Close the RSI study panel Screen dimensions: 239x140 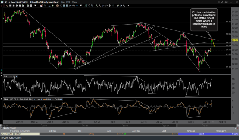coord(1,75)
